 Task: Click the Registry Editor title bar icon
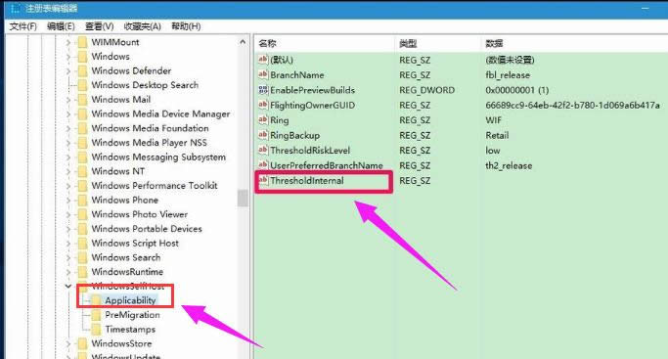coord(16,8)
